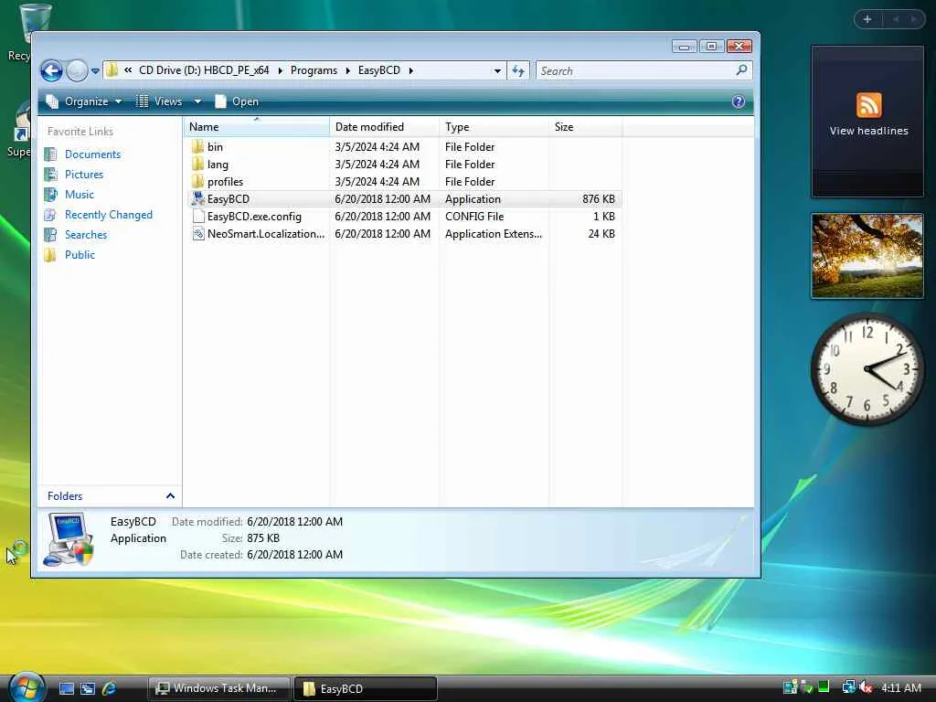Add gadgets with sidebar plus button
This screenshot has width=936, height=702.
tap(867, 19)
